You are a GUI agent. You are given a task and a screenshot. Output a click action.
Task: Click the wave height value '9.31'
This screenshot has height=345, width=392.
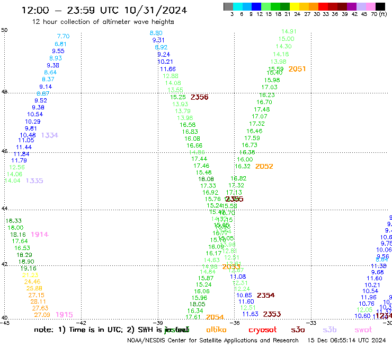(x=158, y=40)
